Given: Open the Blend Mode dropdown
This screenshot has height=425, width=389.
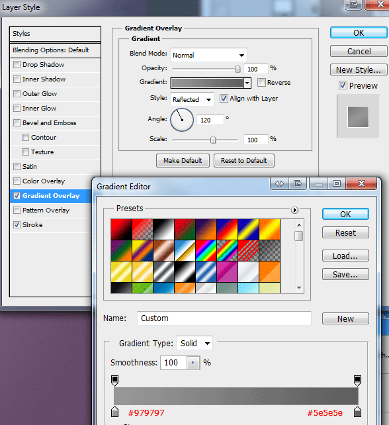Looking at the screenshot, I should [x=208, y=56].
